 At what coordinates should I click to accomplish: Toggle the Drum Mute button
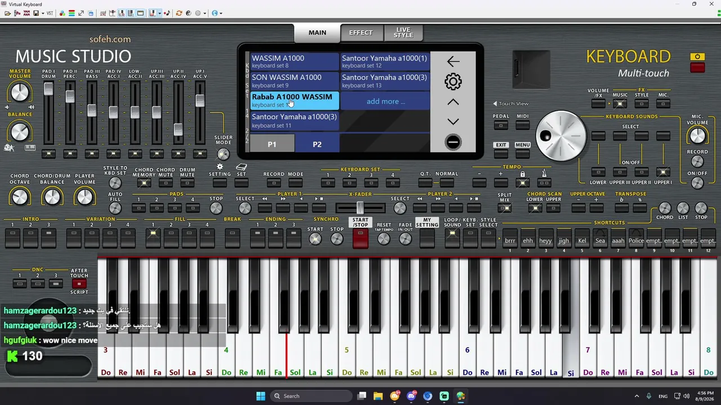187,183
